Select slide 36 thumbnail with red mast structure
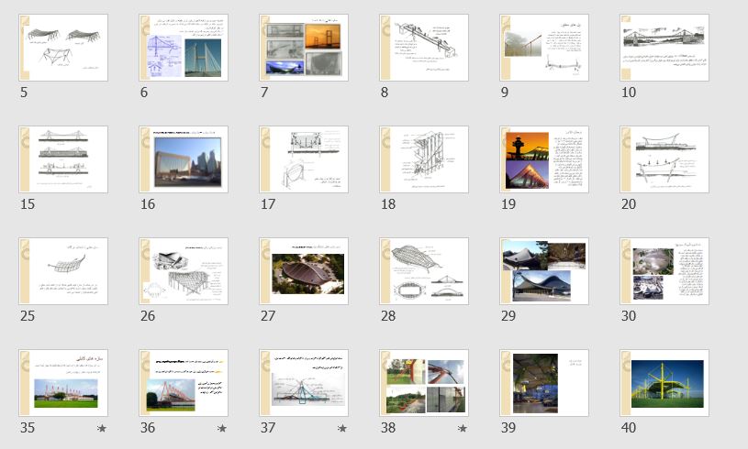 pos(184,383)
